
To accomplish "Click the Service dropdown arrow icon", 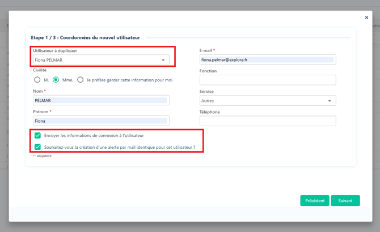I will [x=330, y=101].
